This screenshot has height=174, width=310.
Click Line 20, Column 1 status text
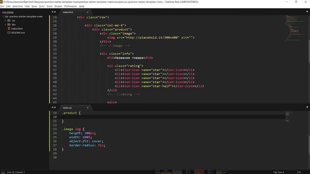16,172
